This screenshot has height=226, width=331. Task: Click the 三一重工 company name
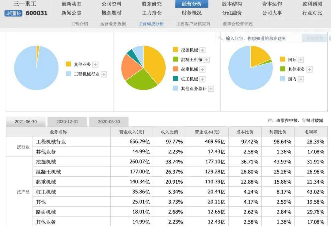pos(25,4)
